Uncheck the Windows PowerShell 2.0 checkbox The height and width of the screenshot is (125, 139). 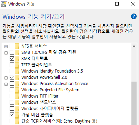pos(12,77)
